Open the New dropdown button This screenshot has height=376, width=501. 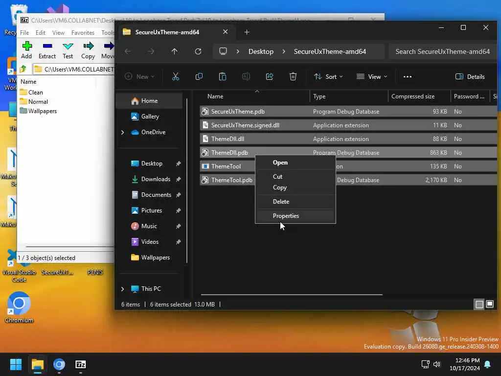click(x=139, y=77)
